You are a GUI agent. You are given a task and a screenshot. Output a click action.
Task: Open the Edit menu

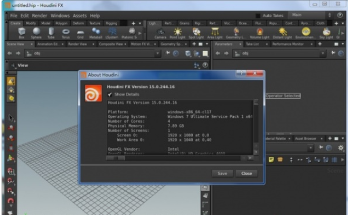point(24,16)
